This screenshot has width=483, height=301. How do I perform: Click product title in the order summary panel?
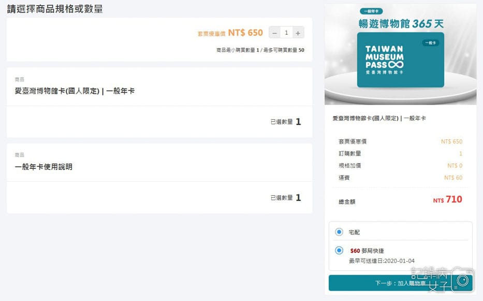pyautogui.click(x=379, y=119)
